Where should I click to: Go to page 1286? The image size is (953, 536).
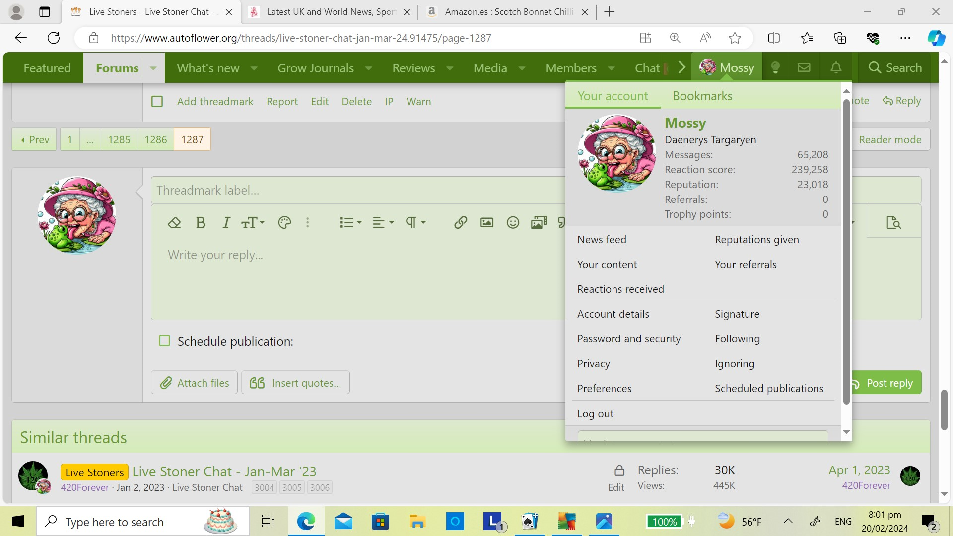[155, 139]
